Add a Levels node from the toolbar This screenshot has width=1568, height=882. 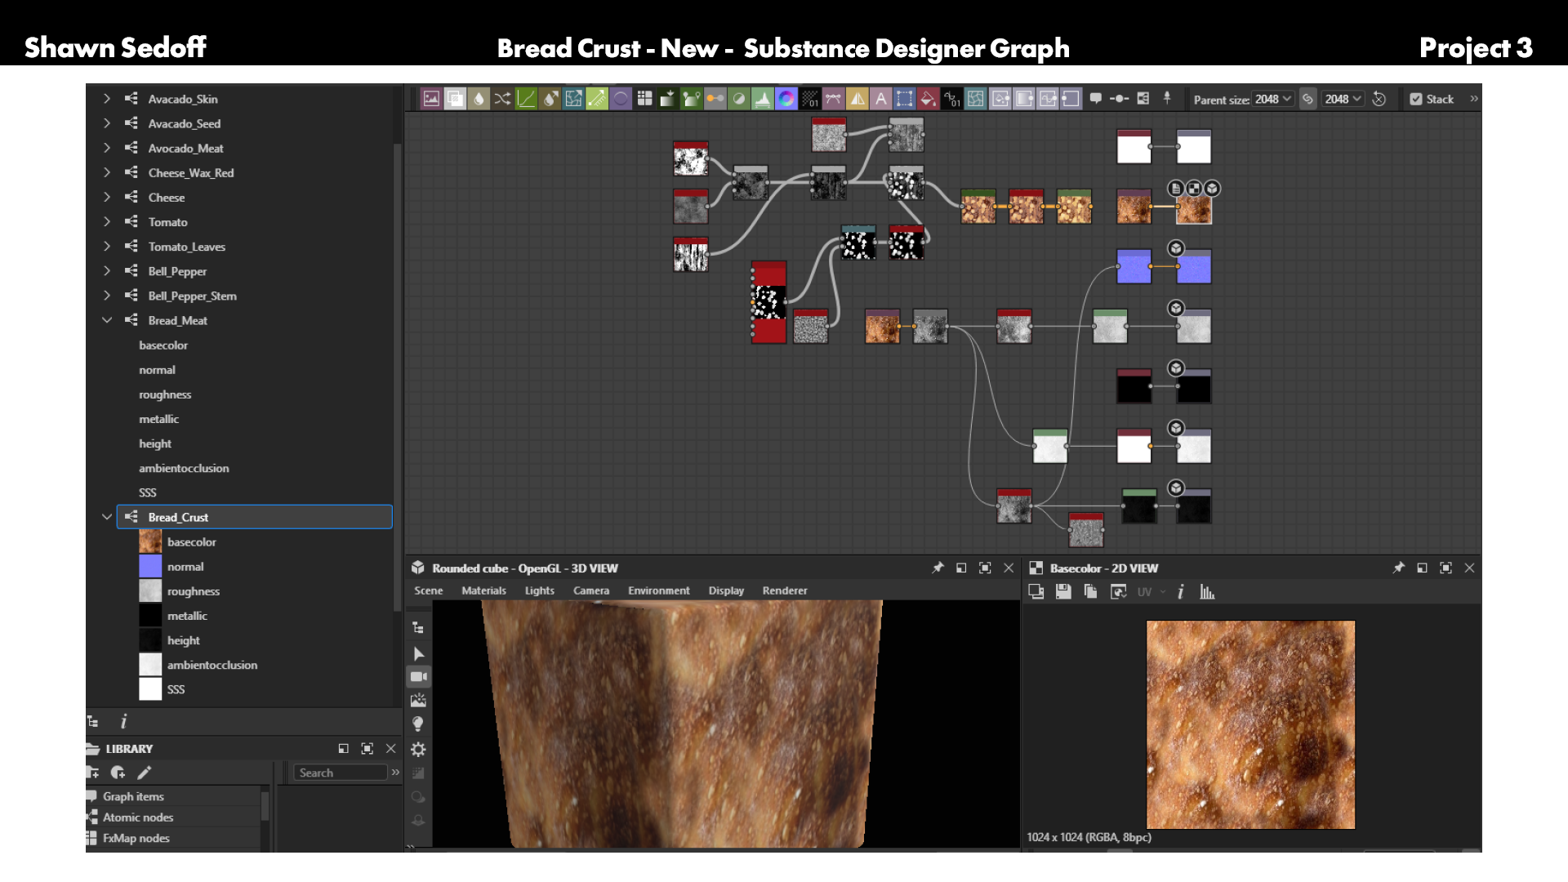(762, 99)
